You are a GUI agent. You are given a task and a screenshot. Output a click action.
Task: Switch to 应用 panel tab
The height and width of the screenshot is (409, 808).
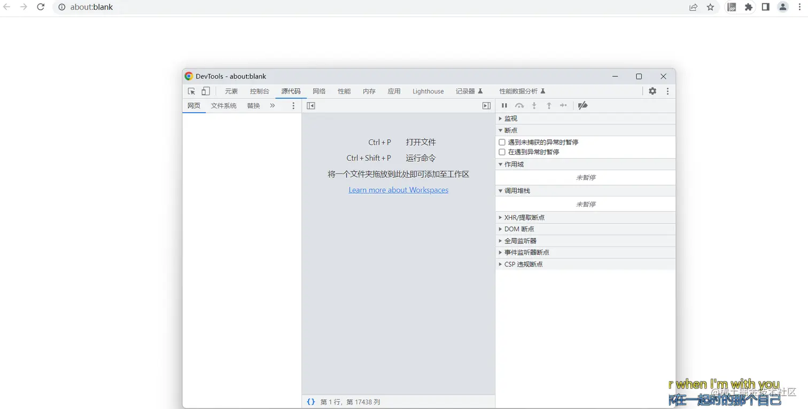click(394, 91)
